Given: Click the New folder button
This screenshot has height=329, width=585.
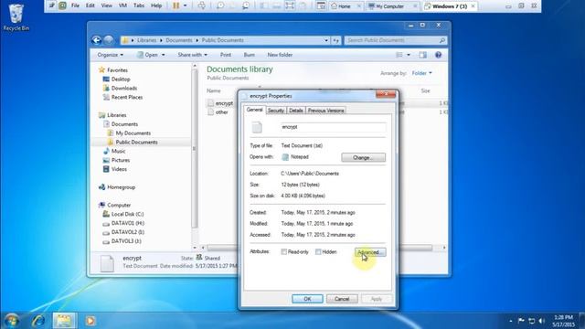Looking at the screenshot, I should coord(280,55).
